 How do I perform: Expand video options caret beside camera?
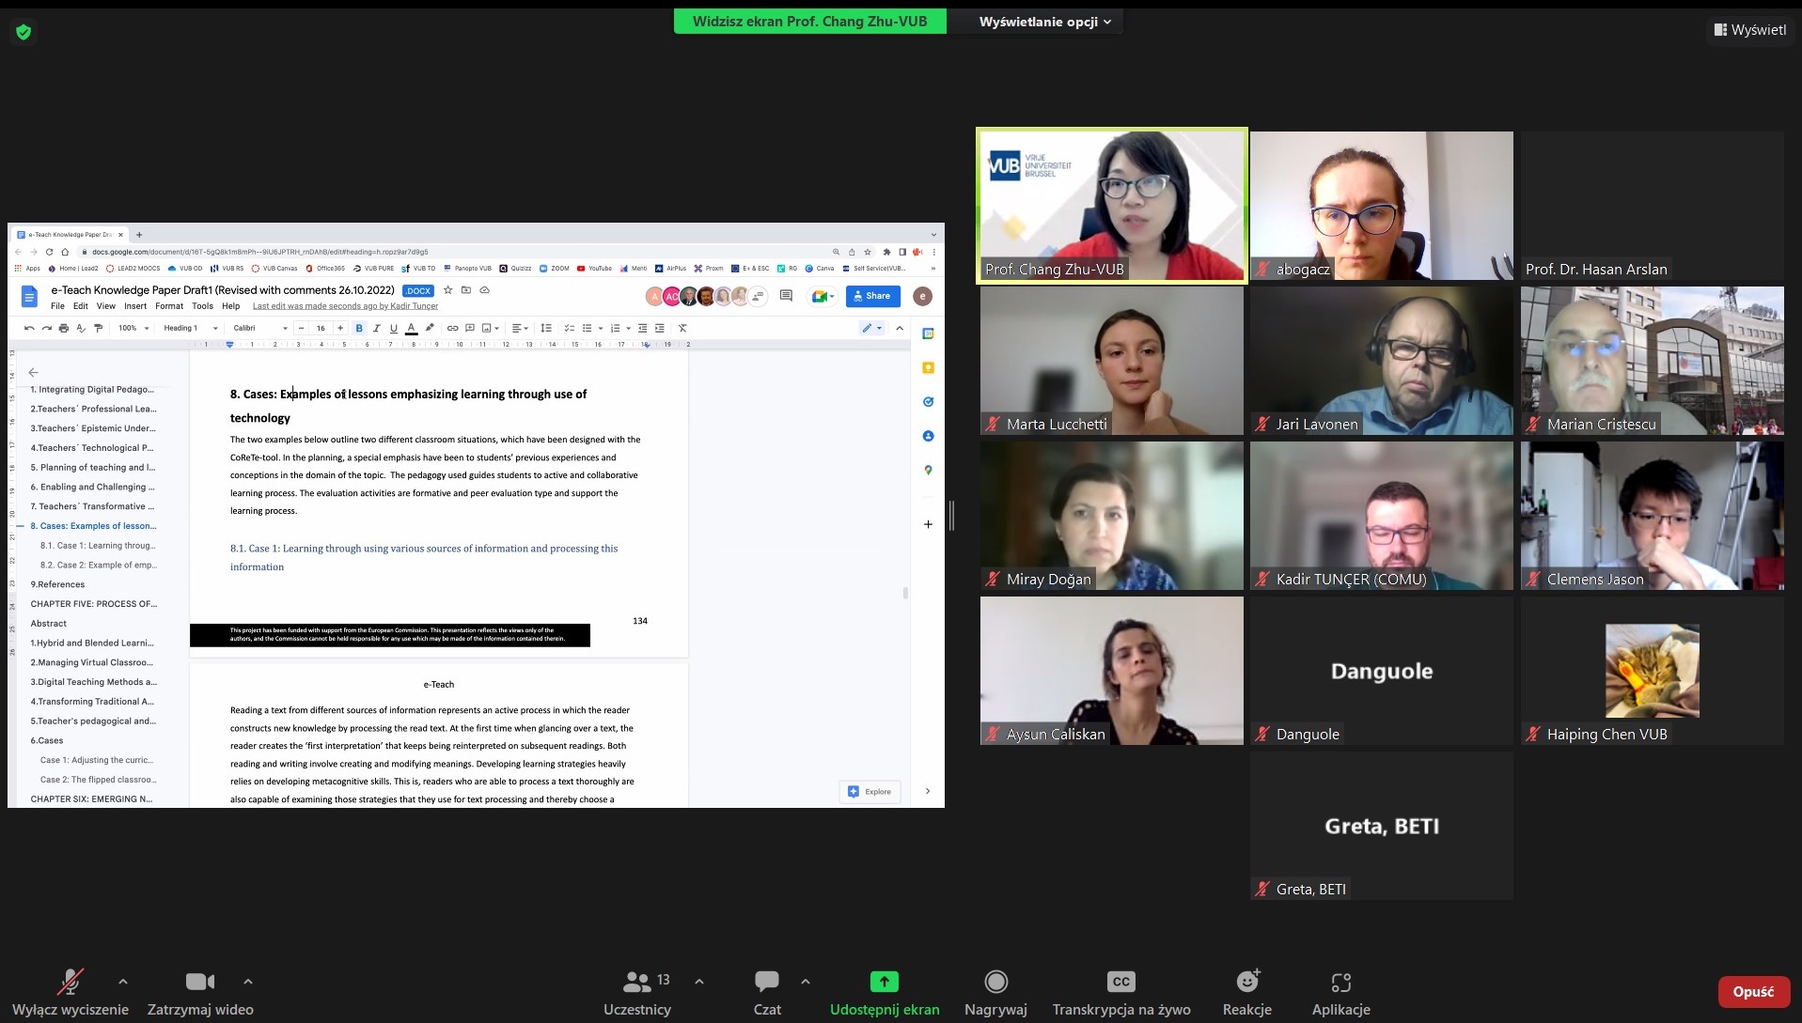247,981
